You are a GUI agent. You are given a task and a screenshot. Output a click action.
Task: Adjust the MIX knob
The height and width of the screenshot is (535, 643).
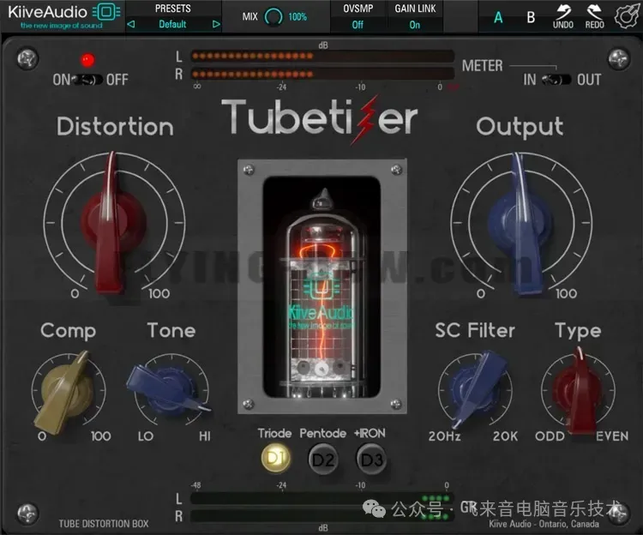click(x=273, y=17)
